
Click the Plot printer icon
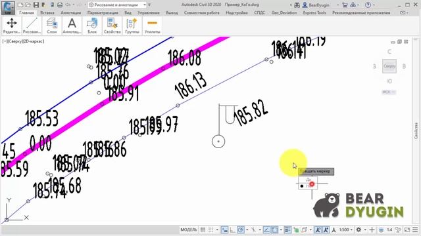click(60, 5)
